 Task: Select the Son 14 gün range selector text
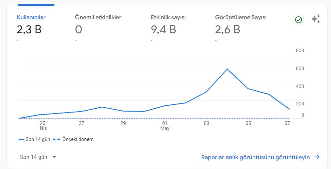(x=34, y=157)
